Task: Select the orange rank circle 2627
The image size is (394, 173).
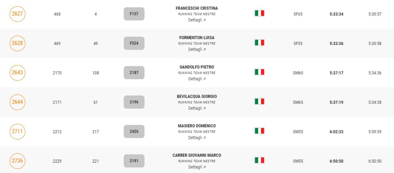Action: tap(17, 14)
